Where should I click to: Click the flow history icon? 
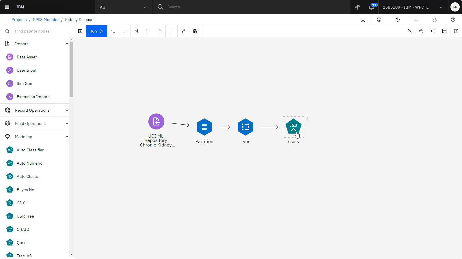398,20
